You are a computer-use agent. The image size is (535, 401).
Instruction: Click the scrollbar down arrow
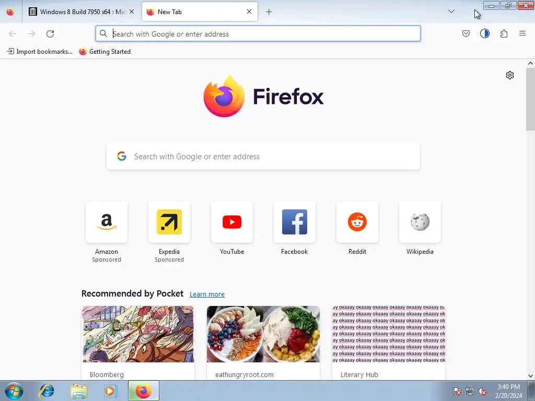(x=530, y=376)
